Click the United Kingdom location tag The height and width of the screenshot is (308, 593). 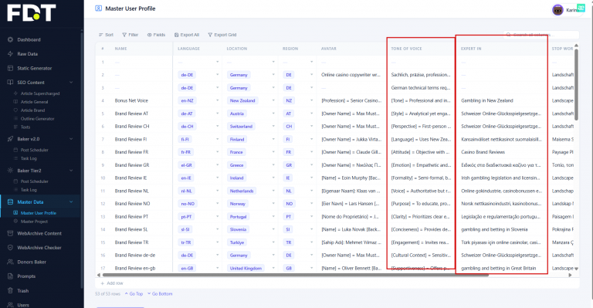pos(246,269)
